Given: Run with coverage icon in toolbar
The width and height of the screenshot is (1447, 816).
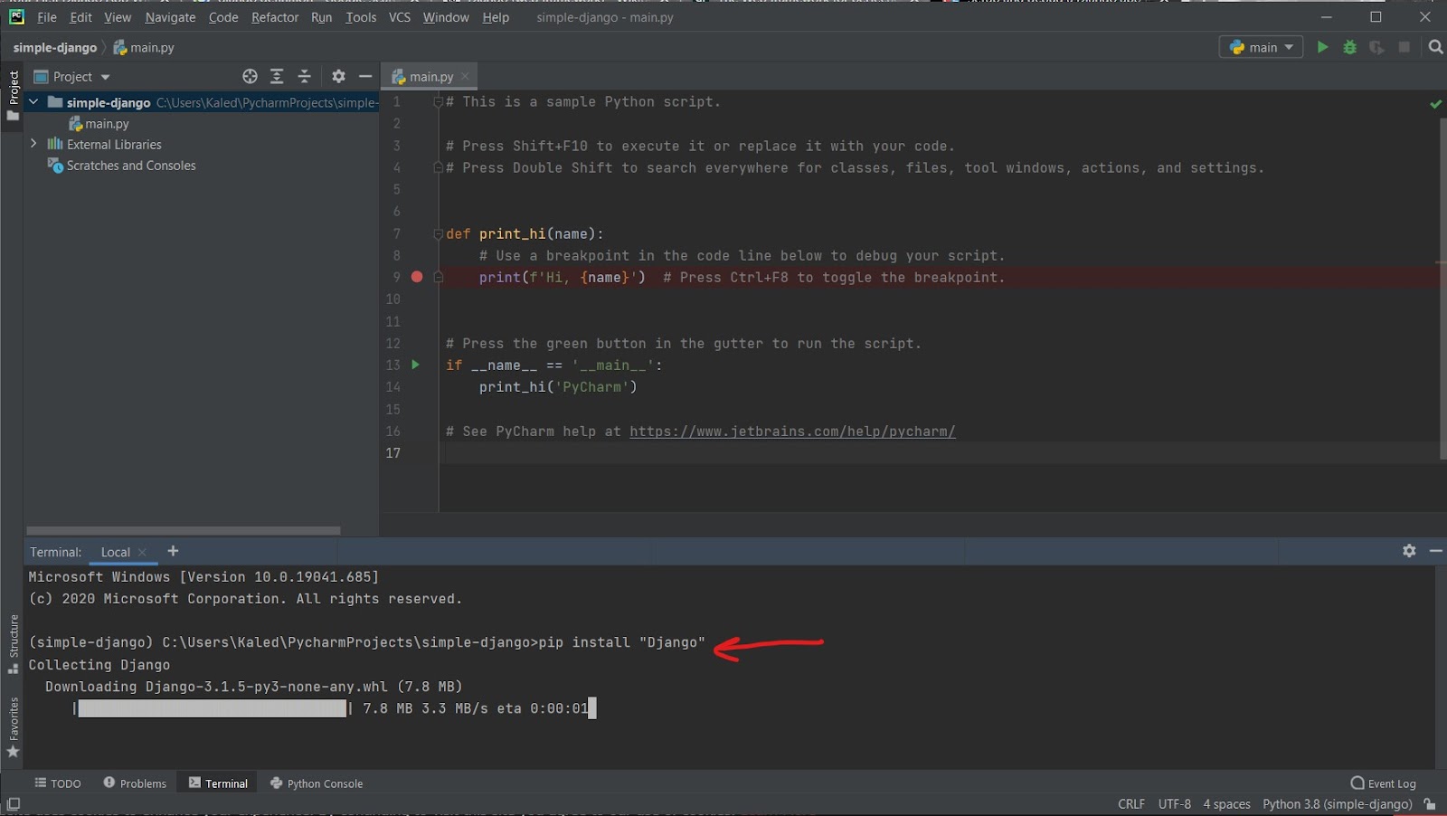Looking at the screenshot, I should tap(1376, 47).
